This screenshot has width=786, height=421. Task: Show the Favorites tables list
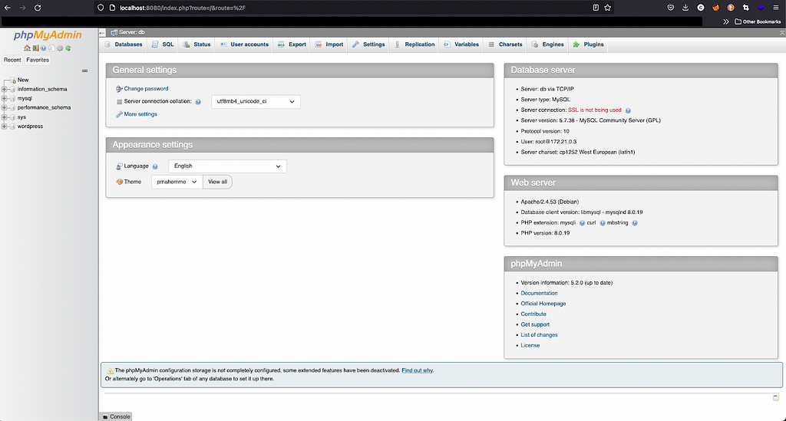pyautogui.click(x=38, y=60)
